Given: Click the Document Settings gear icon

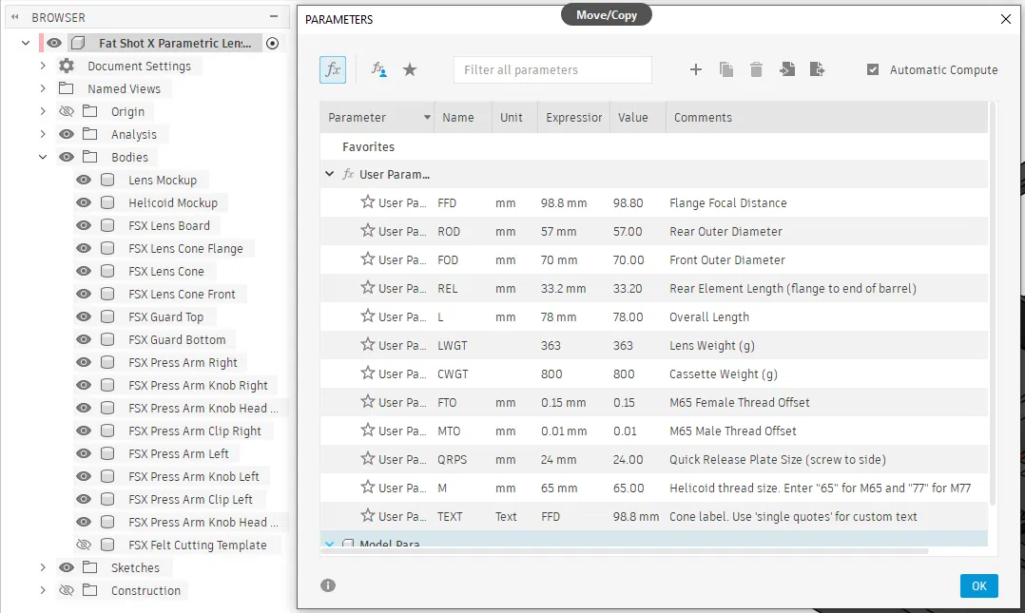Looking at the screenshot, I should tap(67, 66).
